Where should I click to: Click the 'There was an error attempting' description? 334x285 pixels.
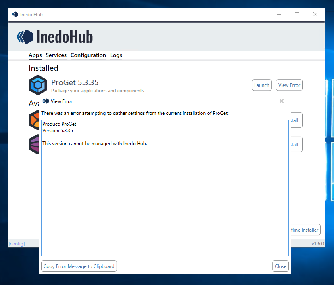(135, 113)
